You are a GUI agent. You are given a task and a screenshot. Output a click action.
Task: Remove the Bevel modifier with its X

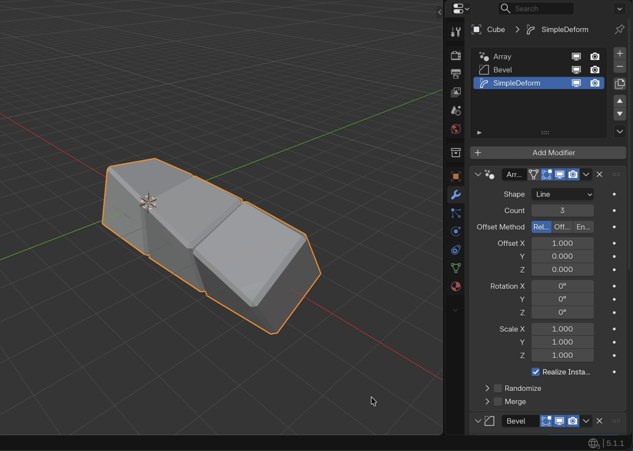[x=599, y=421]
